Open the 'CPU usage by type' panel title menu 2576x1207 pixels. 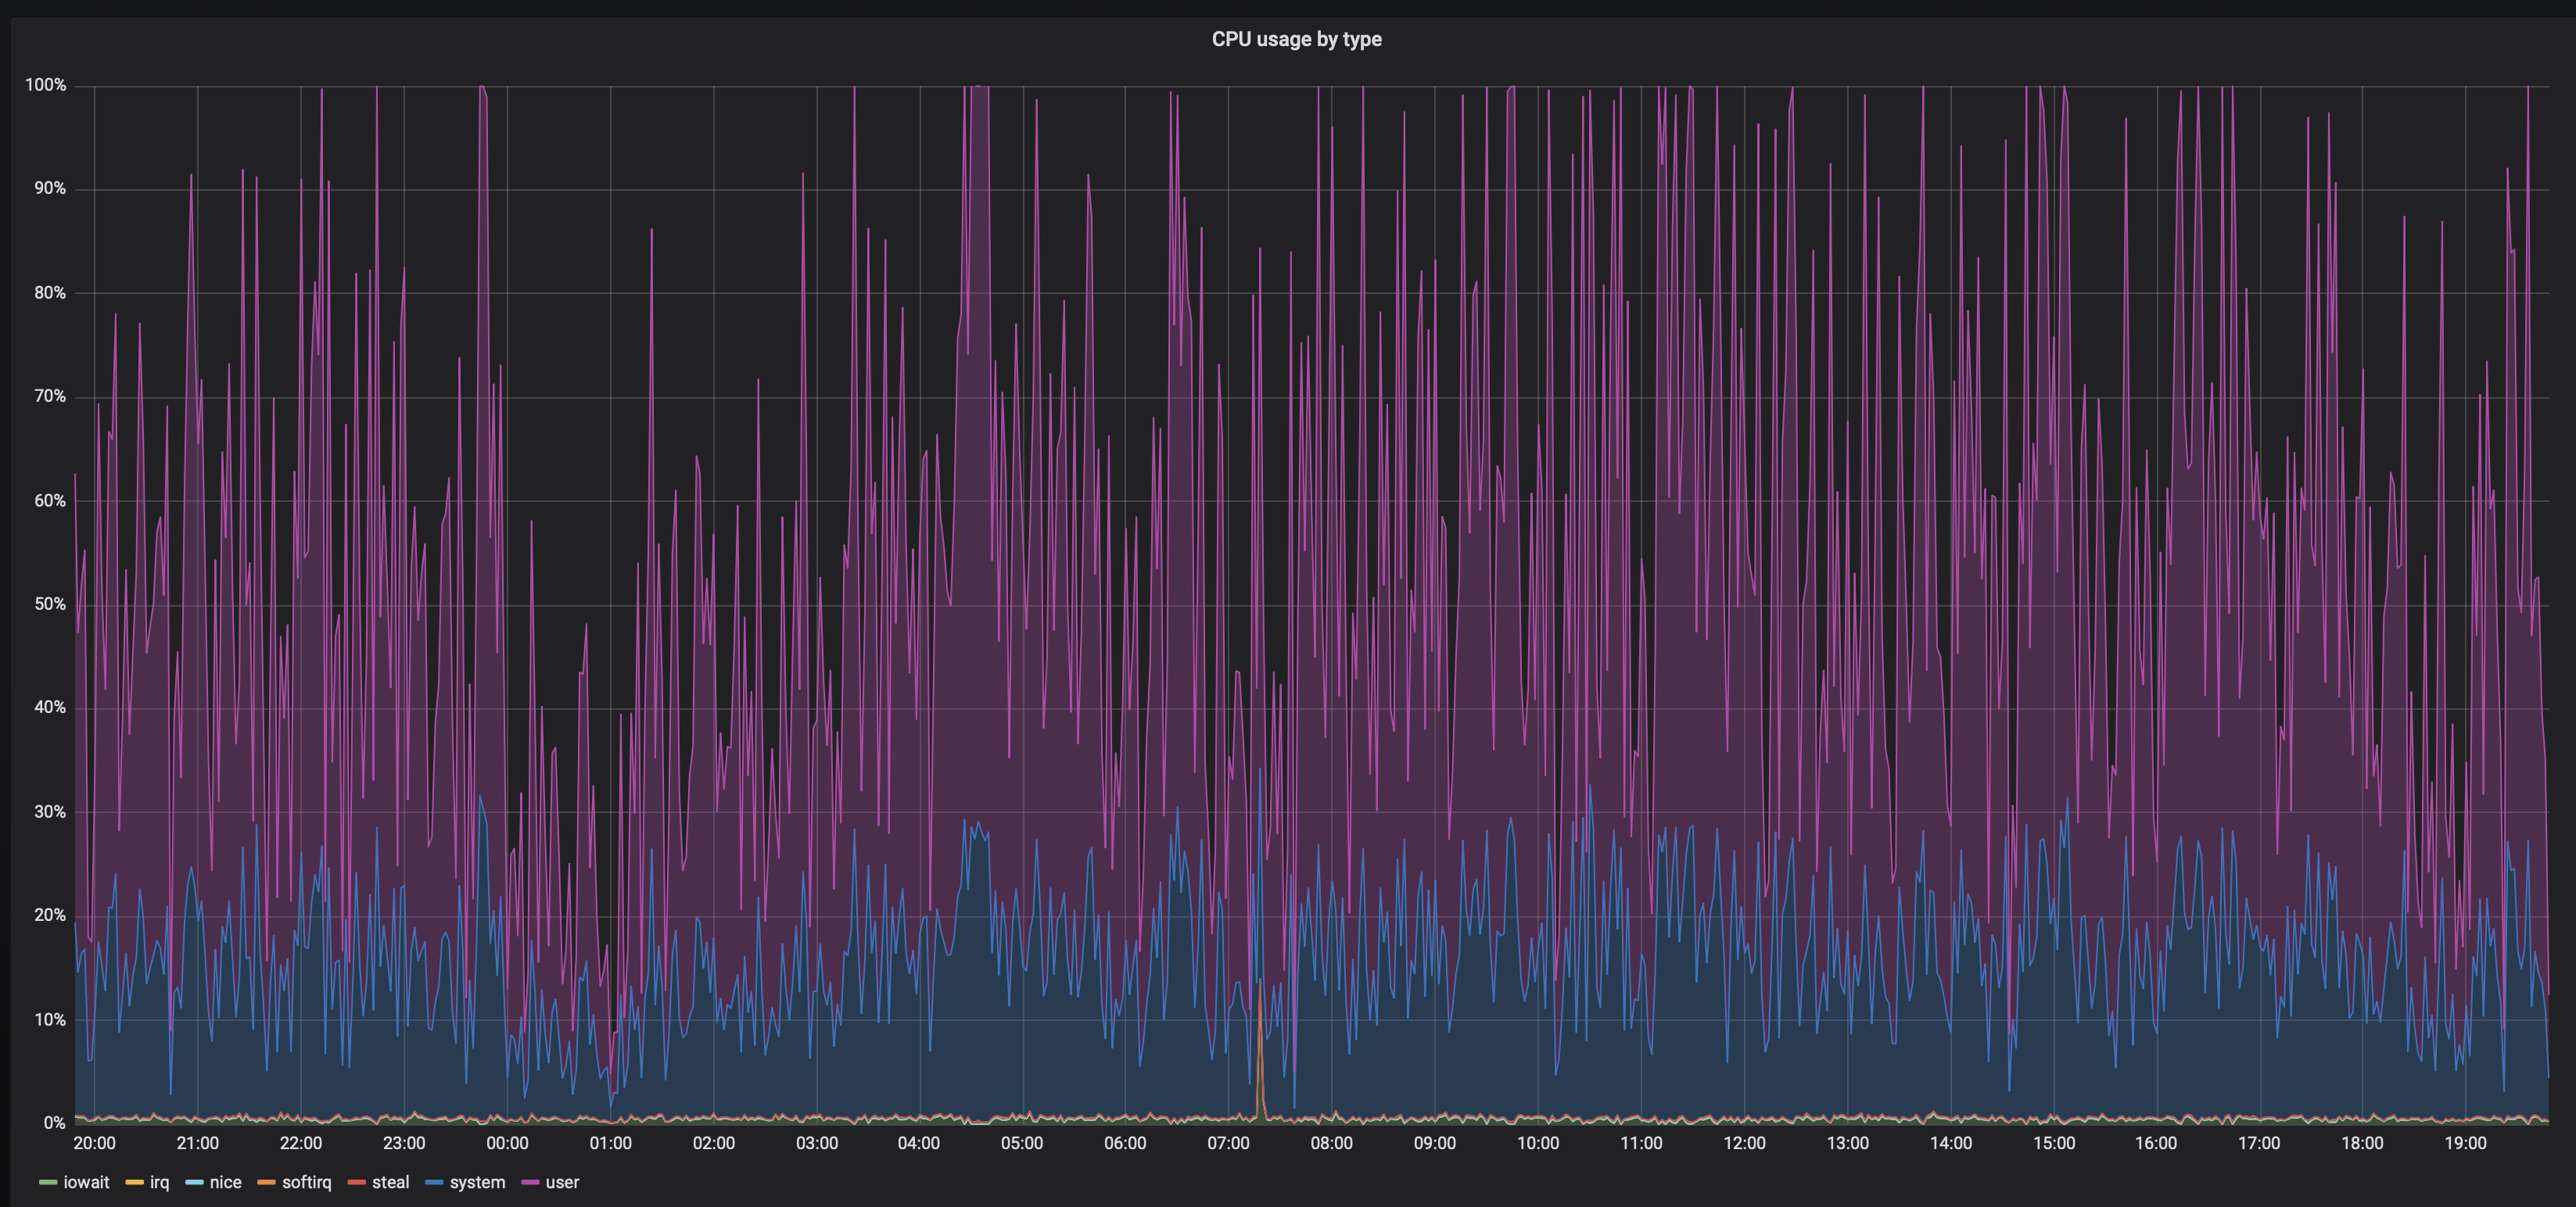tap(1296, 39)
